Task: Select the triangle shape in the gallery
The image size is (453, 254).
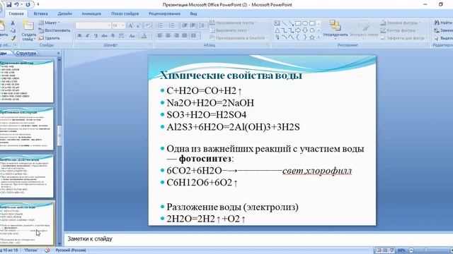Action: coord(277,30)
